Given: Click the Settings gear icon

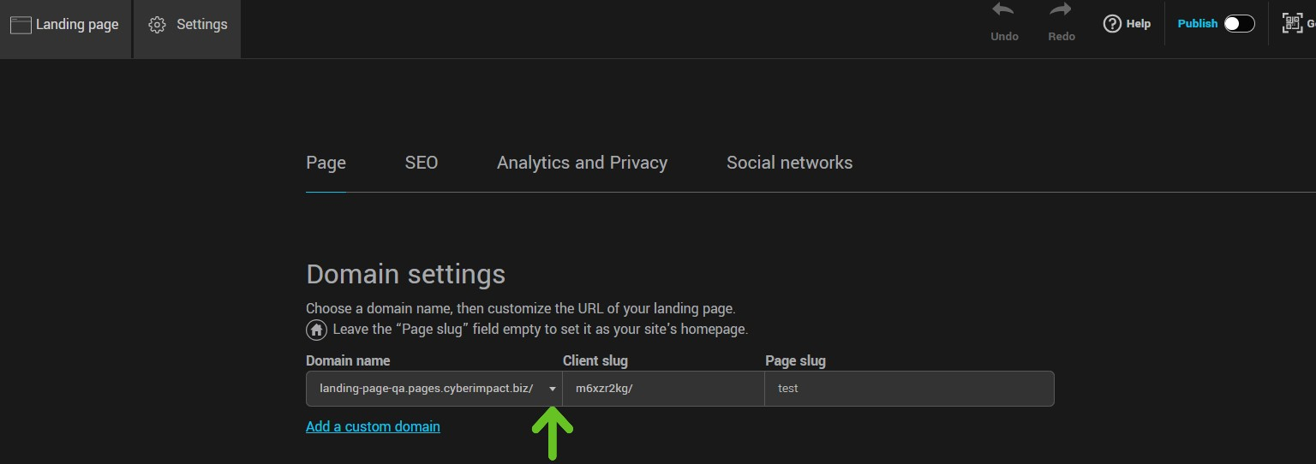Looking at the screenshot, I should (x=157, y=25).
